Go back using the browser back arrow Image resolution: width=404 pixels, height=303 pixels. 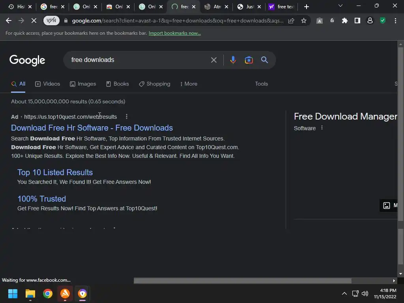coord(9,21)
